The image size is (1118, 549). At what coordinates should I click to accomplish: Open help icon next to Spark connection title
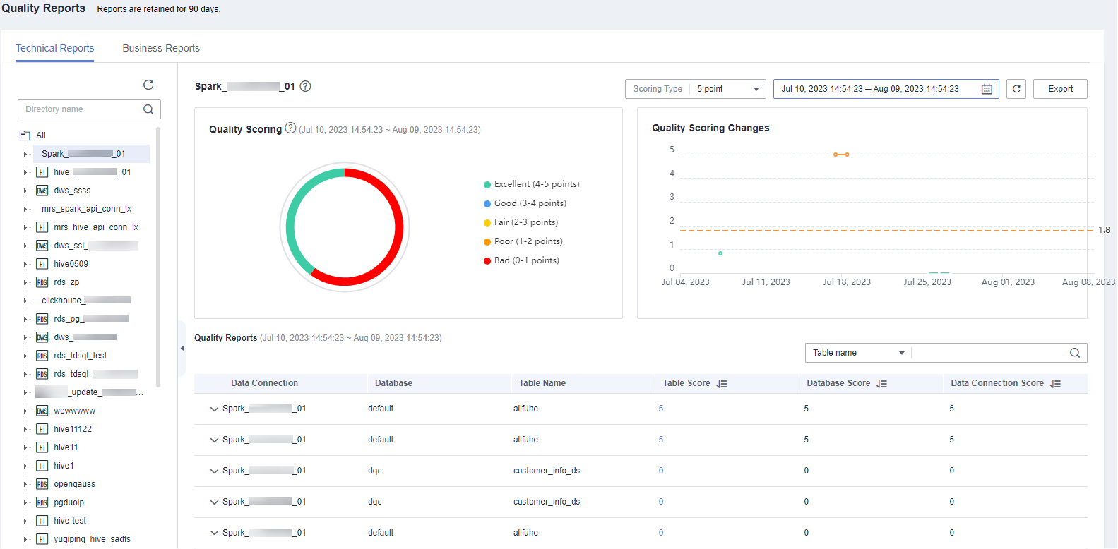coord(305,86)
